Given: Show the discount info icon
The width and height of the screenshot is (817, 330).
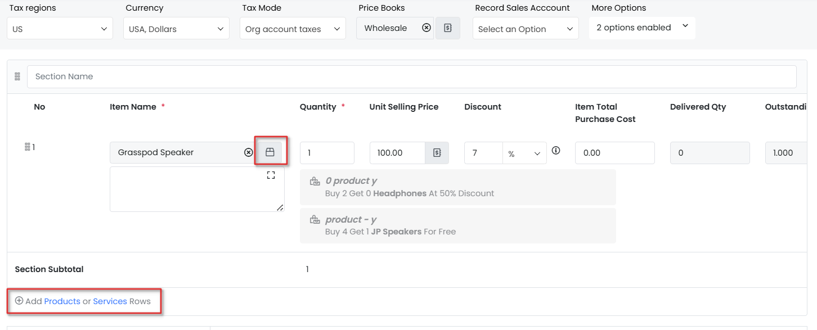Looking at the screenshot, I should (556, 151).
